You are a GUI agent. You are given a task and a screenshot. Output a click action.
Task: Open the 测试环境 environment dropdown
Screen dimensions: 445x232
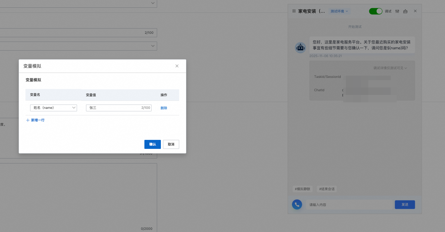pyautogui.click(x=339, y=11)
